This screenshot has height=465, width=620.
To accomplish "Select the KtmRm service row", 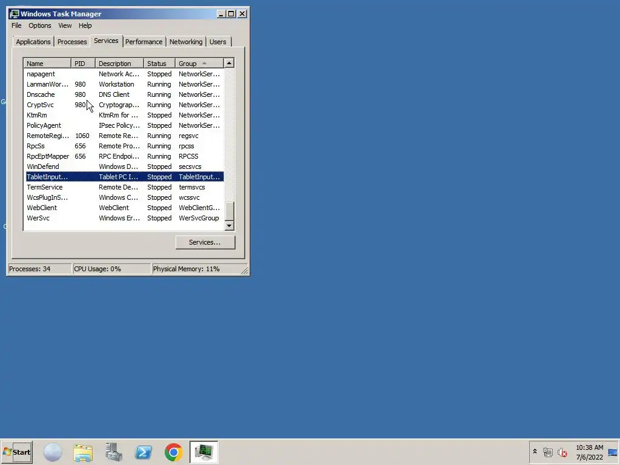I will coord(125,115).
